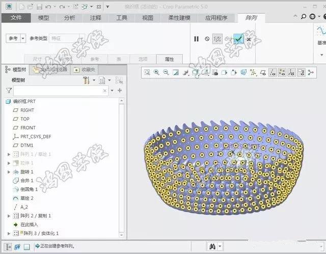The height and width of the screenshot is (254, 326).
Task: Expand the 阵列 2 / 复制 1 tree node
Action: coord(9,216)
